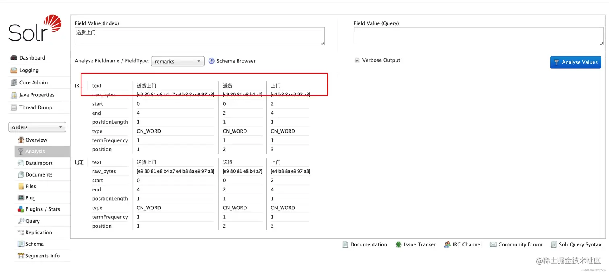Screen dimensions: 609x273
Task: Click the Analyse Values button
Action: pyautogui.click(x=576, y=62)
